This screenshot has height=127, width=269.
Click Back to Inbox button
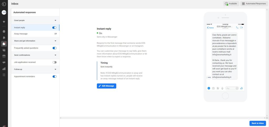click(257, 123)
